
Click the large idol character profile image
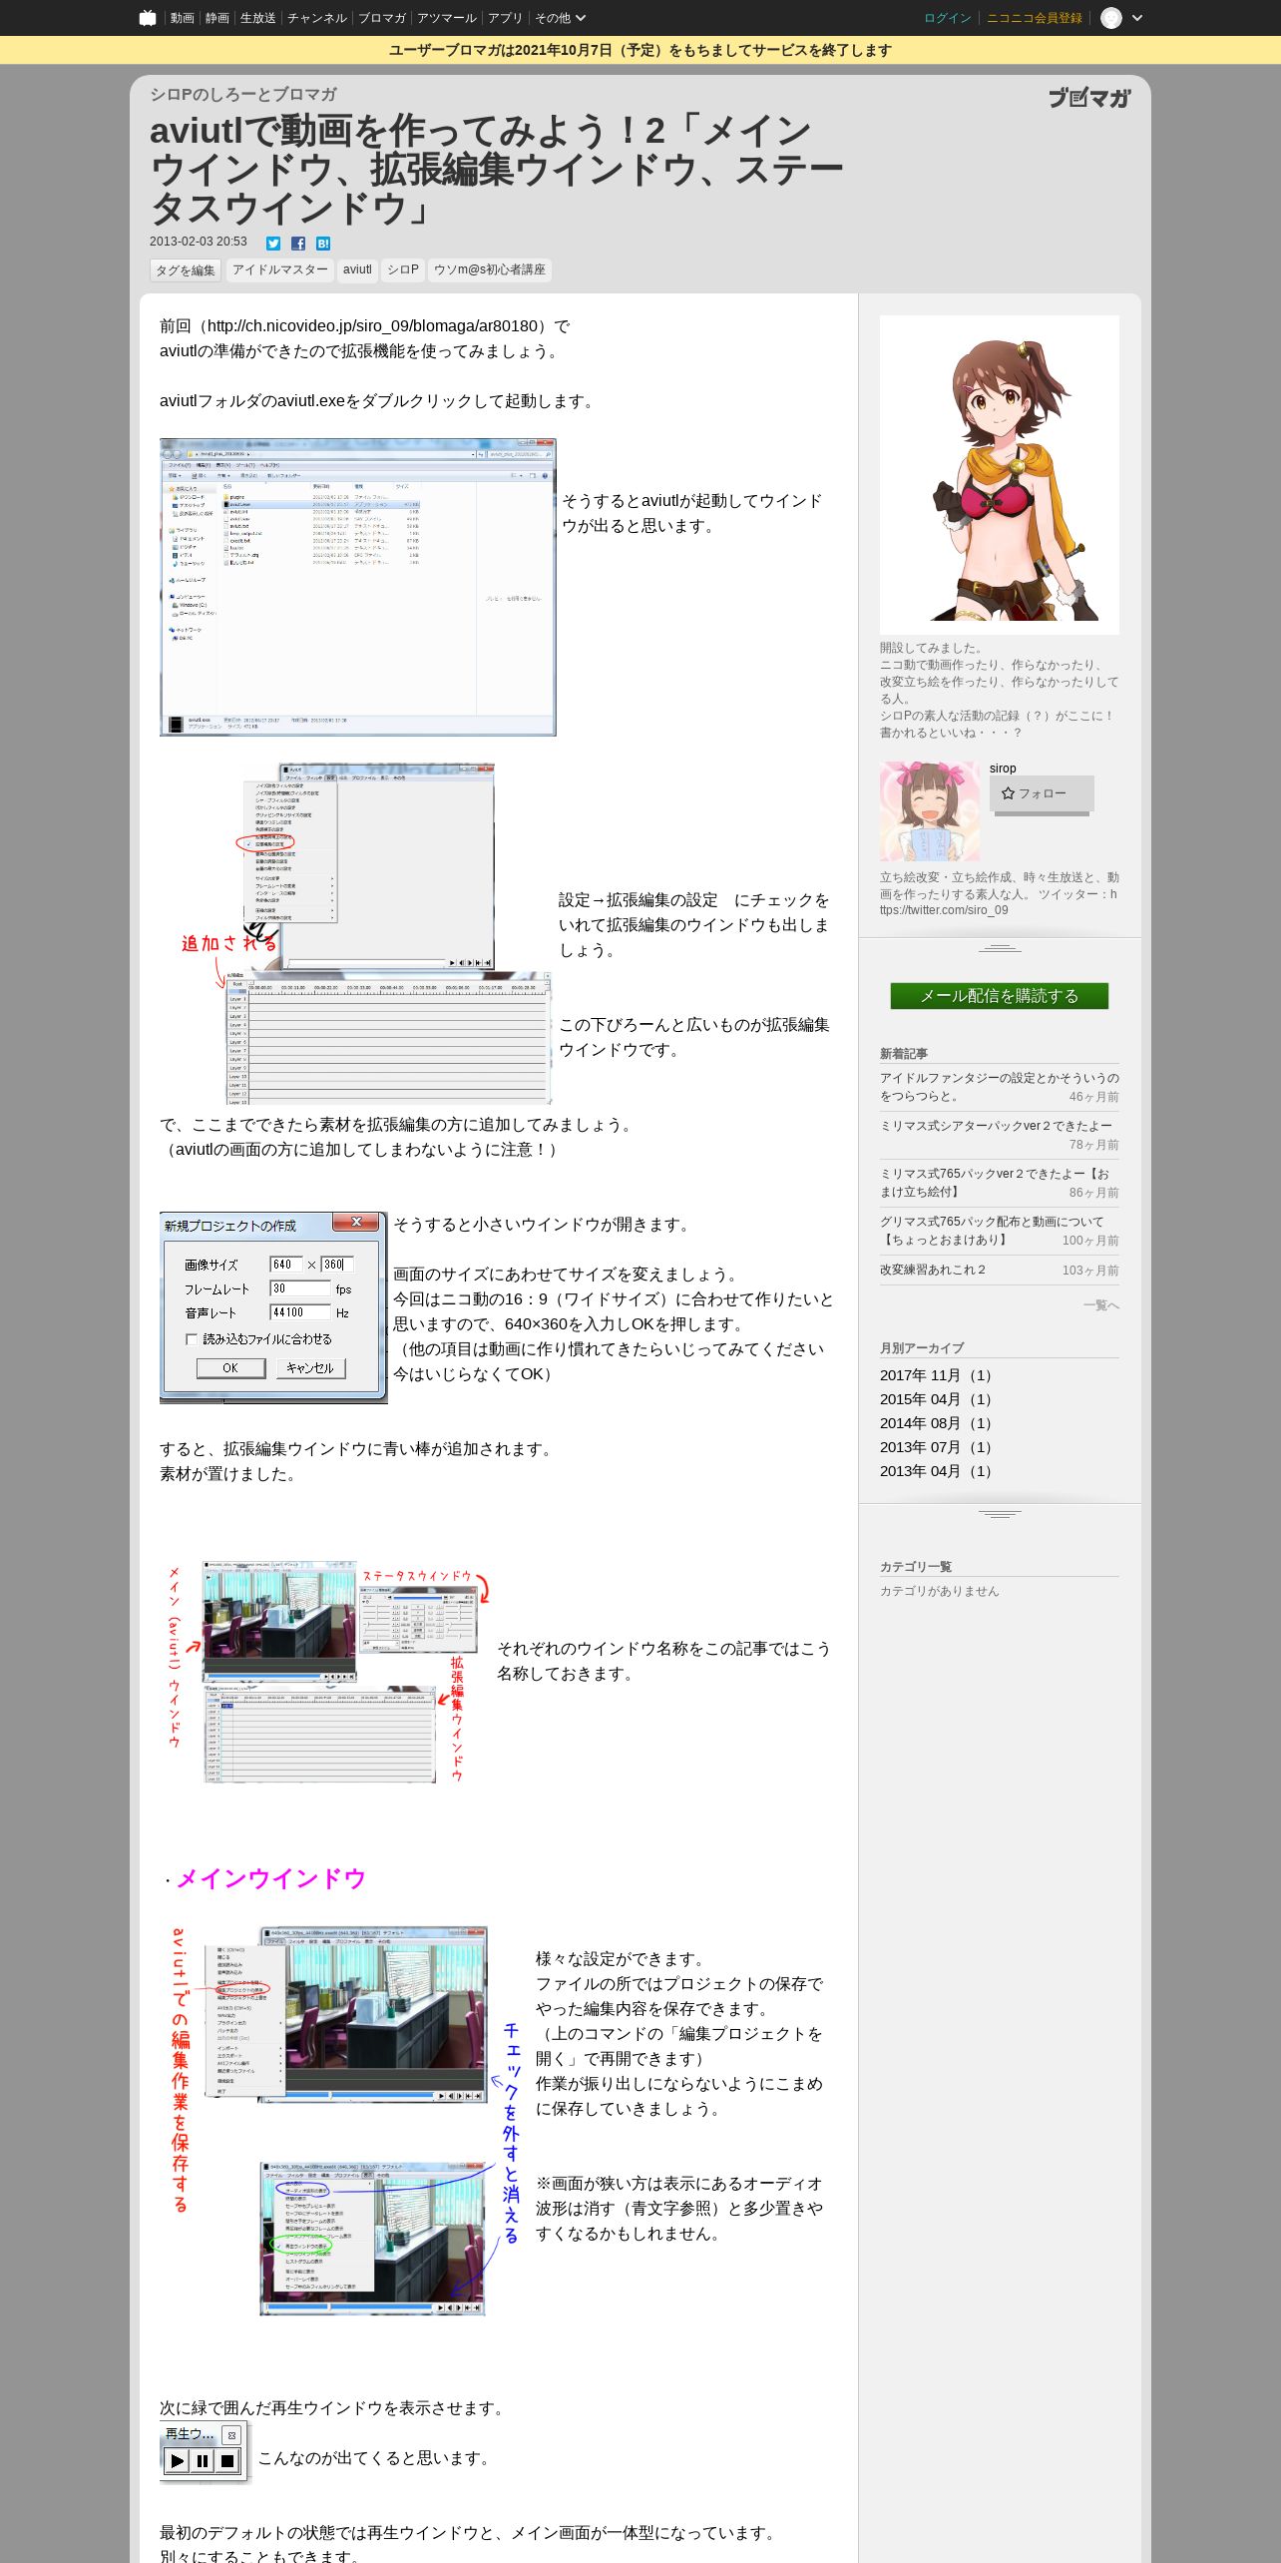coord(999,475)
